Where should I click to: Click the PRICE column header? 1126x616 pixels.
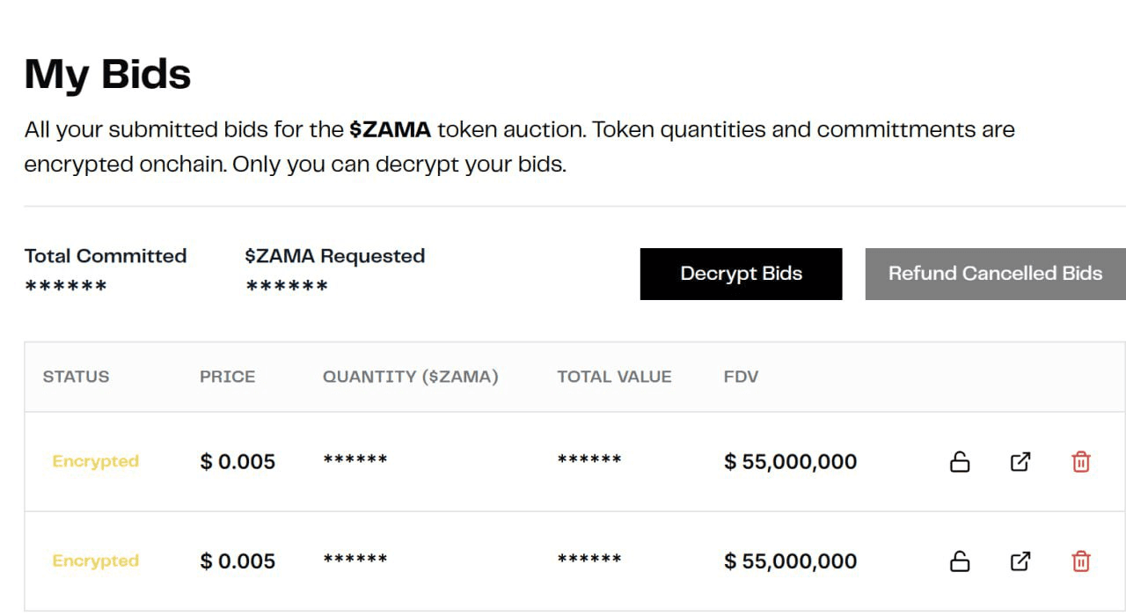(x=227, y=377)
